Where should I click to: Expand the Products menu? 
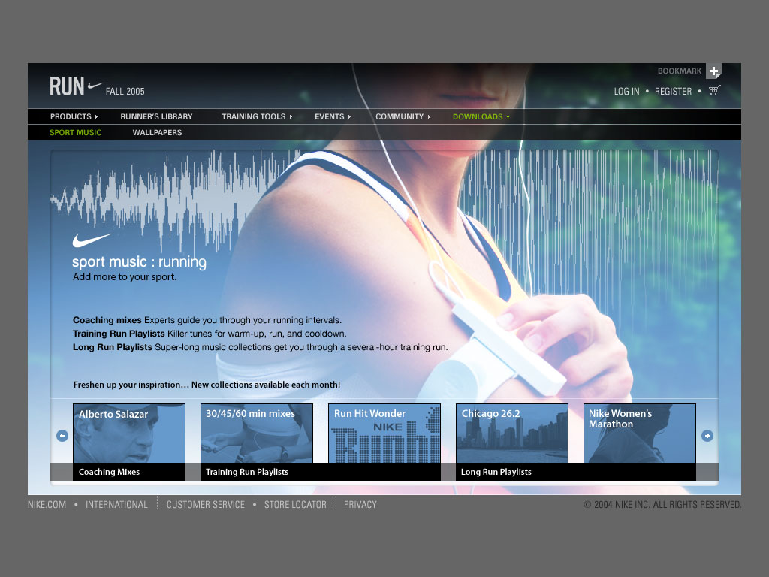pos(74,116)
